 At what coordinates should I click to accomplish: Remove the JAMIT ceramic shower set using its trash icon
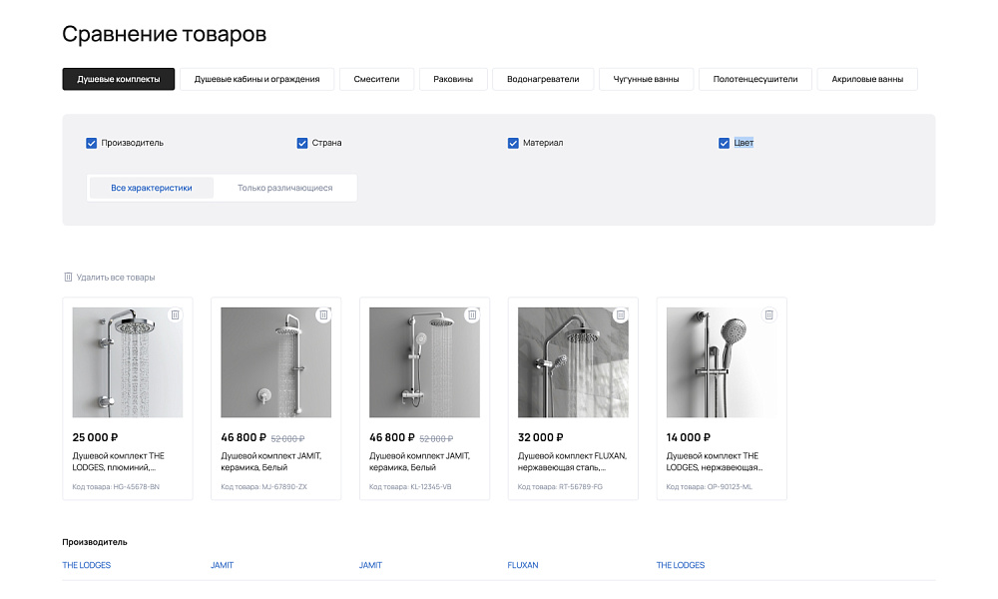[x=322, y=313]
